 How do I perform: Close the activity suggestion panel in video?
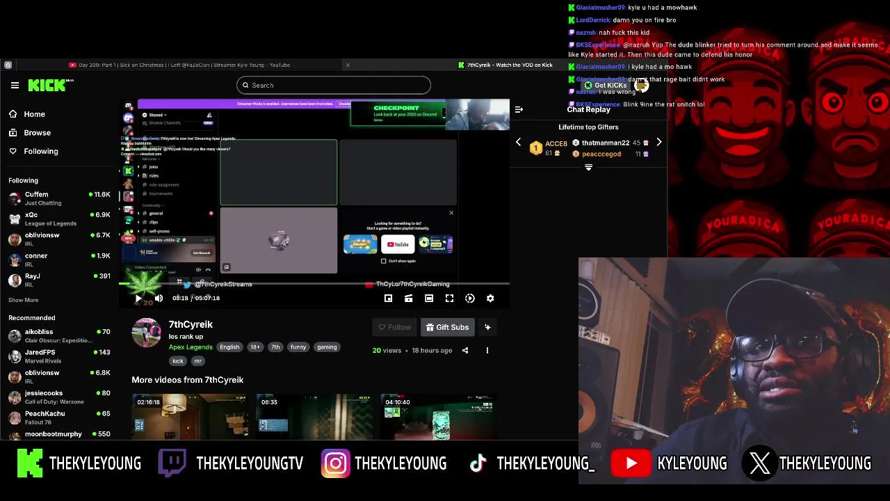(x=451, y=213)
